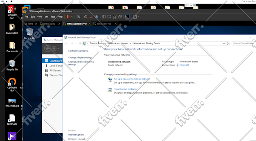Click Troubleshoot problems link
This screenshot has height=141, width=256.
pyautogui.click(x=125, y=89)
